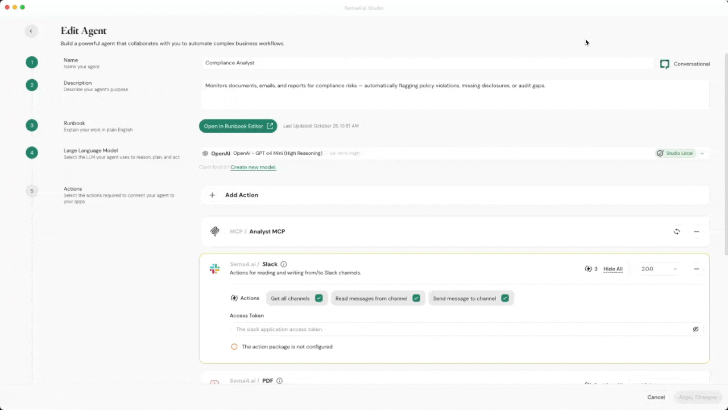Click the Conversational chat bubble icon
This screenshot has height=410, width=728.
[x=664, y=64]
